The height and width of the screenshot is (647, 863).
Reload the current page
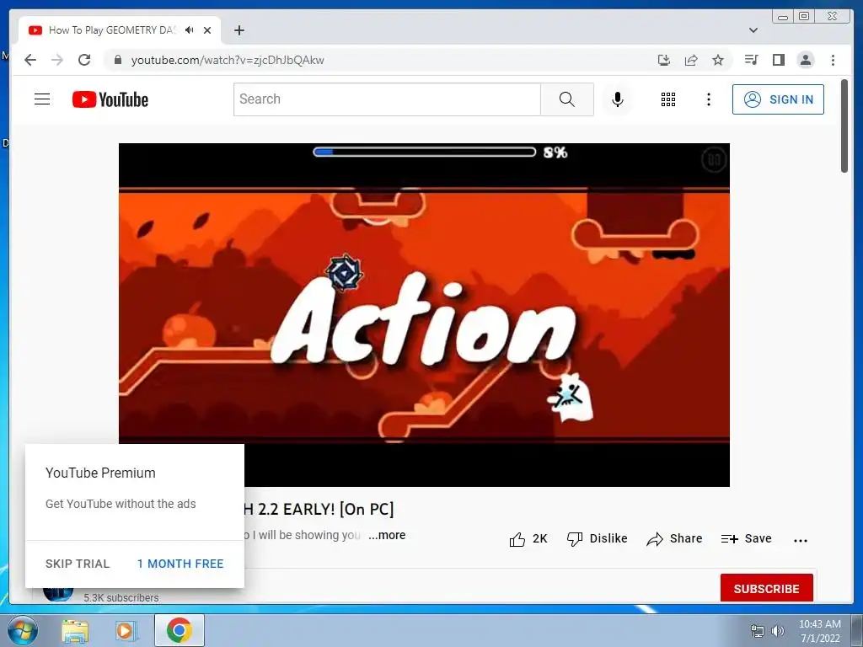pos(84,60)
